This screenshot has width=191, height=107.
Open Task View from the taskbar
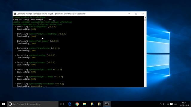pos(62,104)
